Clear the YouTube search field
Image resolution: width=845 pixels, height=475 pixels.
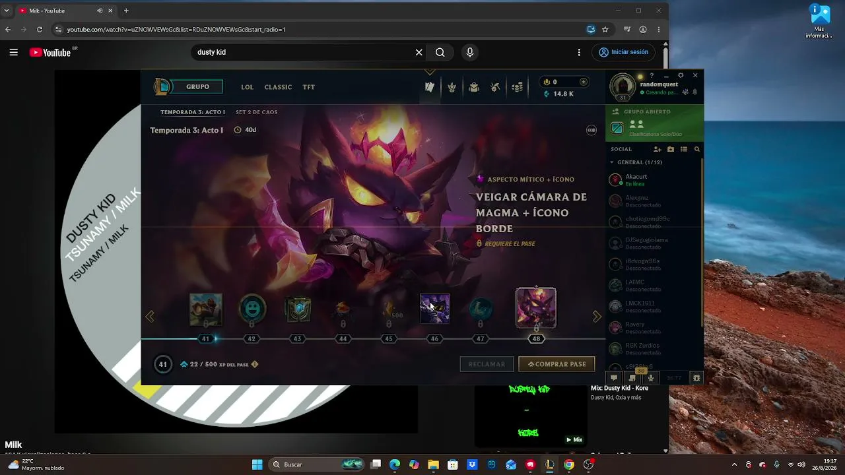(419, 52)
